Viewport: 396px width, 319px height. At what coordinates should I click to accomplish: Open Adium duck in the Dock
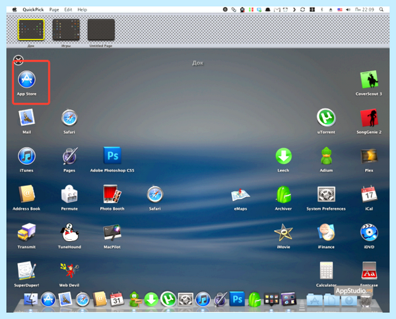click(135, 299)
